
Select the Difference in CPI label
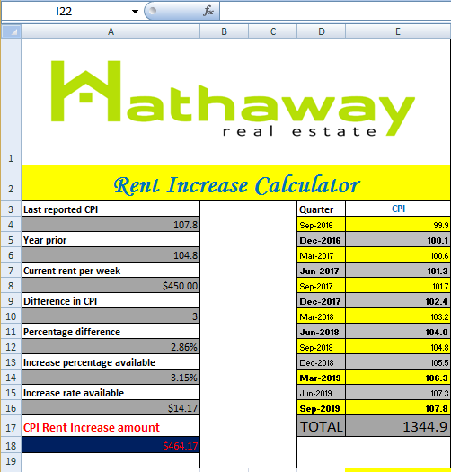(111, 301)
